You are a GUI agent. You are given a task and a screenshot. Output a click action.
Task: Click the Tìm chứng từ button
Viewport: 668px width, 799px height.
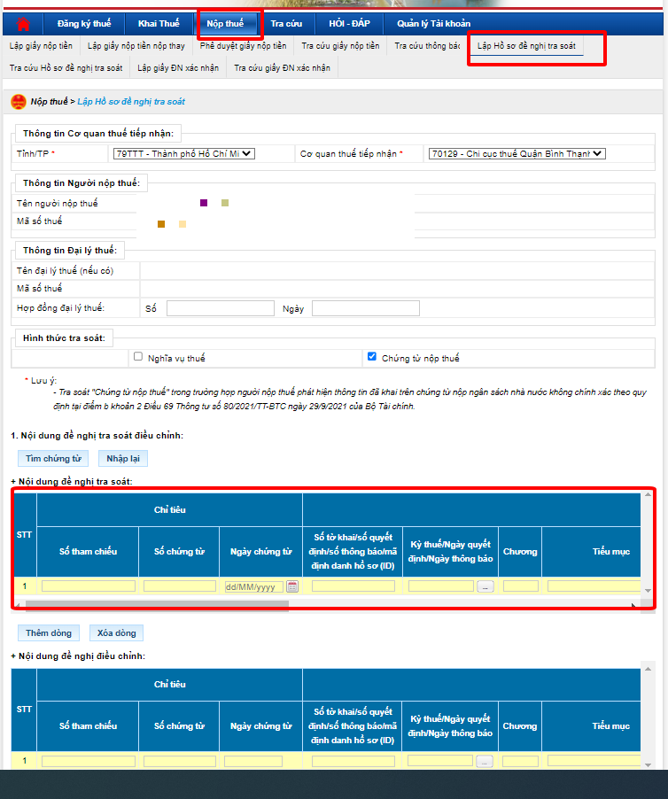point(53,459)
